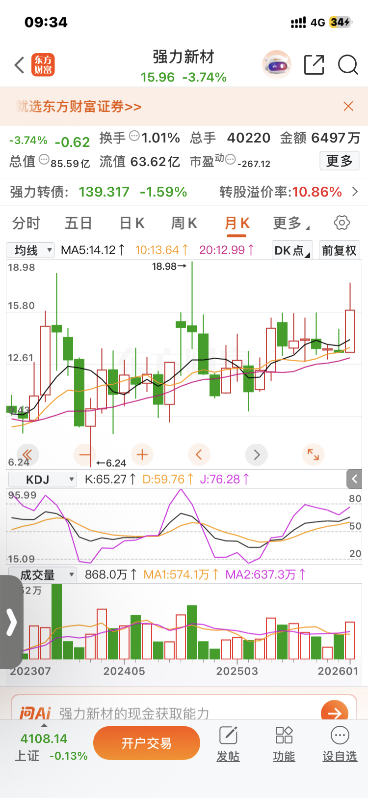Switch to 周K chart tab
Screen dimensions: 368x798
click(184, 223)
